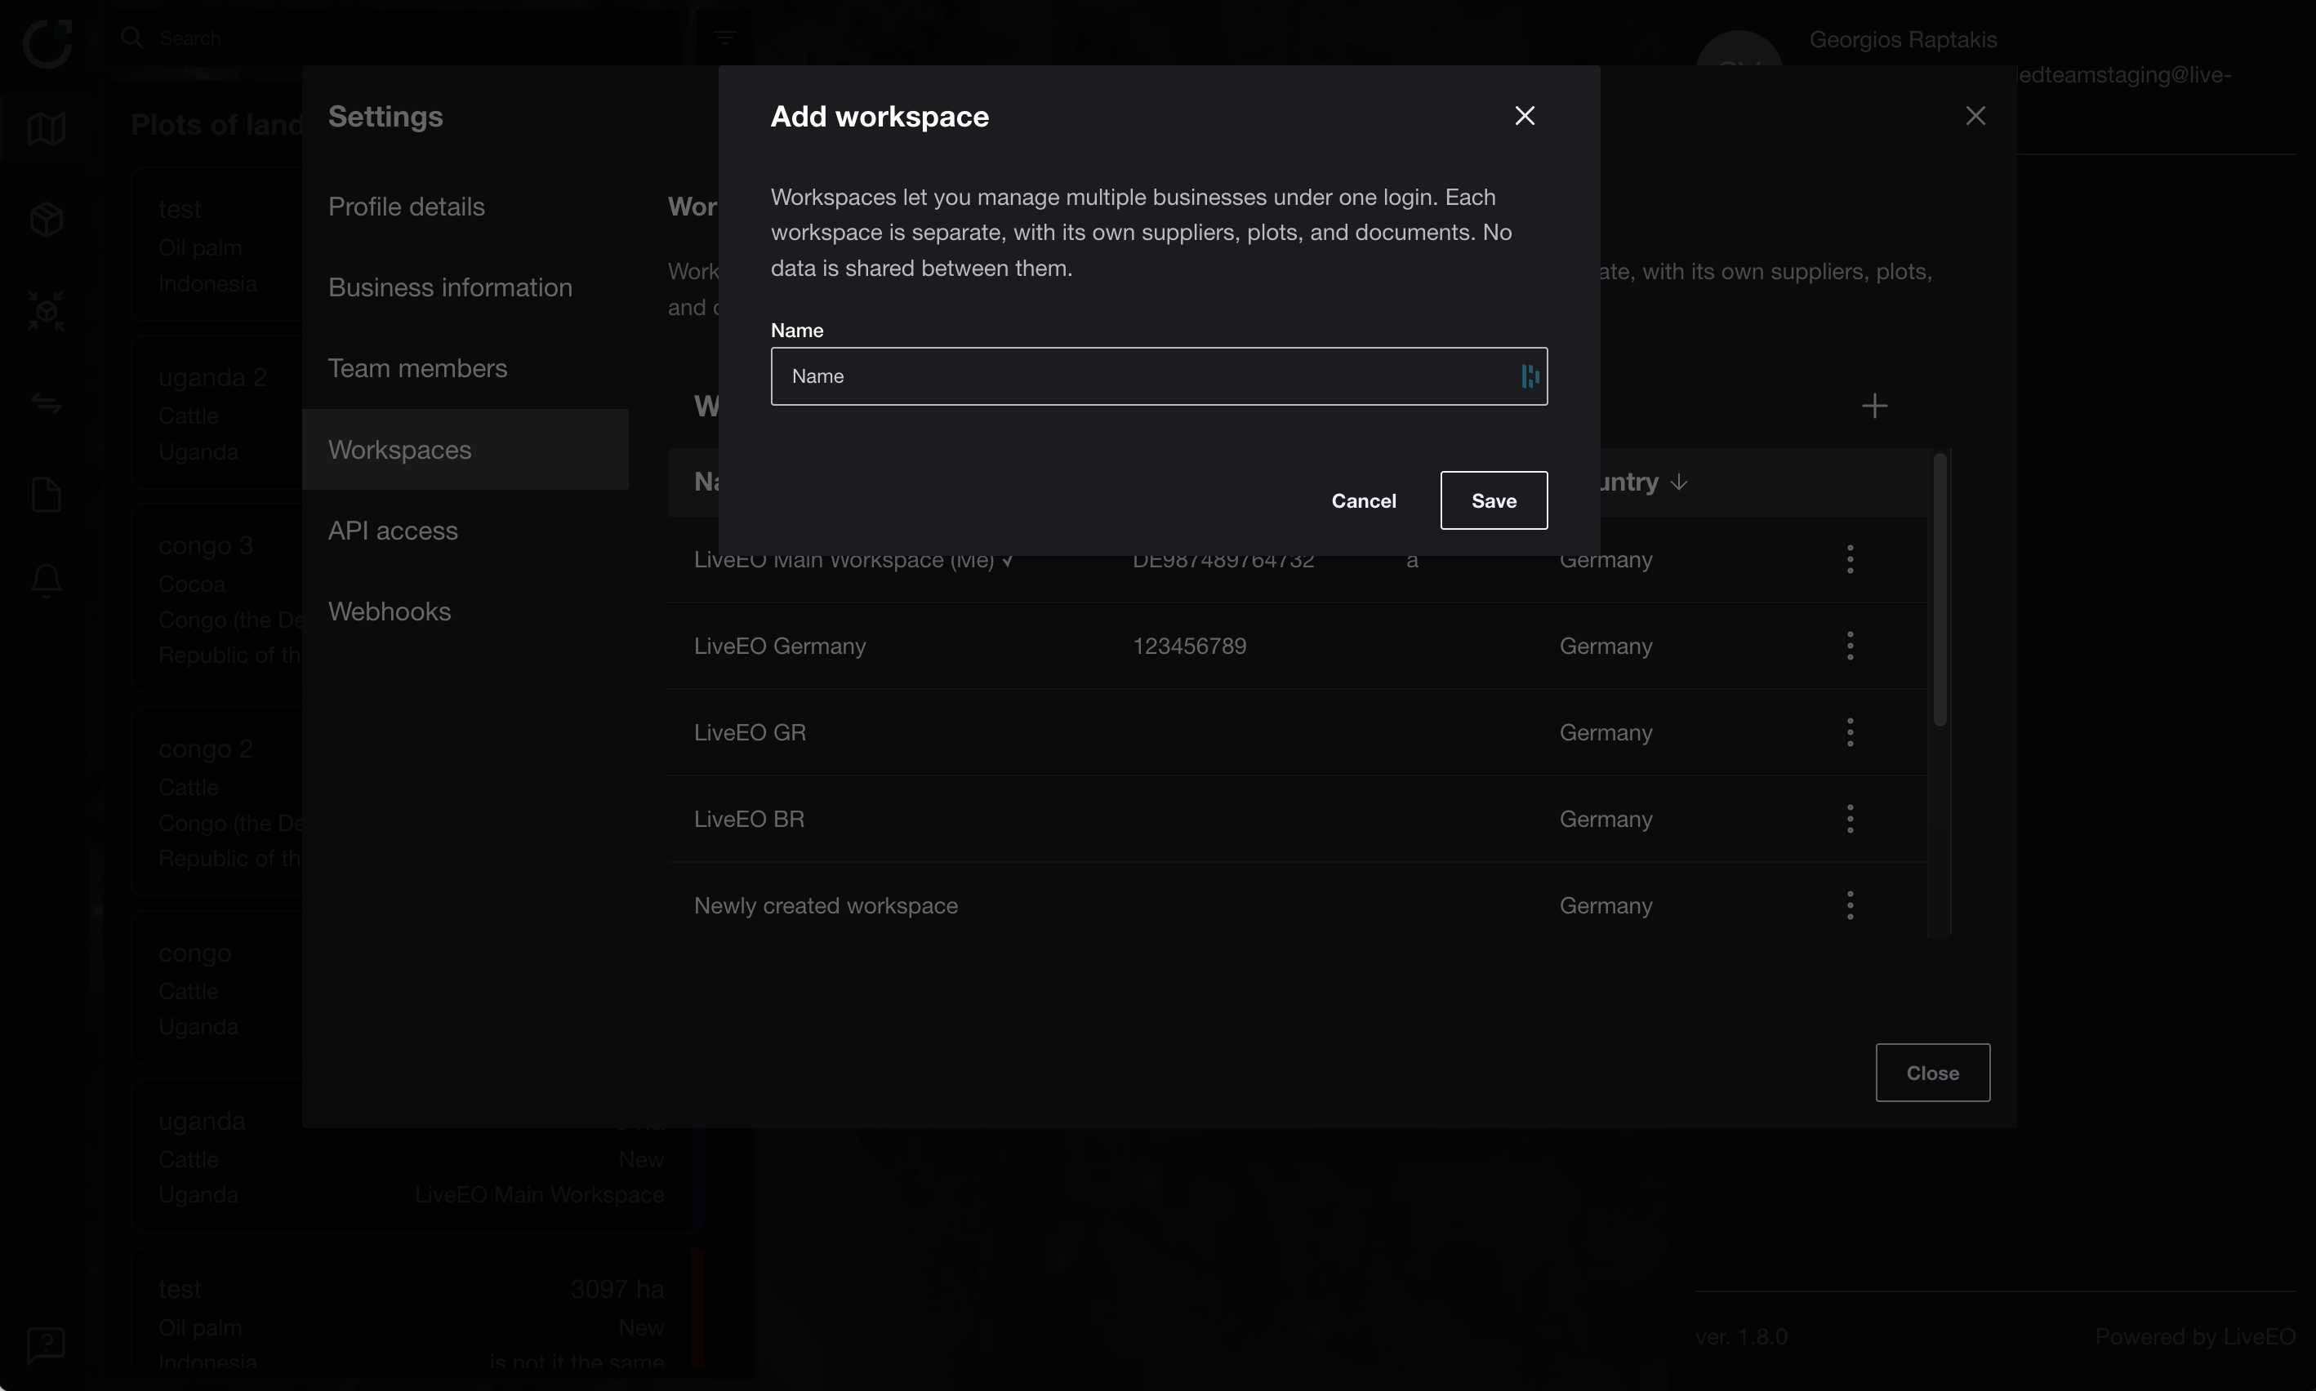Open notifications bell icon
This screenshot has width=2316, height=1391.
point(46,580)
